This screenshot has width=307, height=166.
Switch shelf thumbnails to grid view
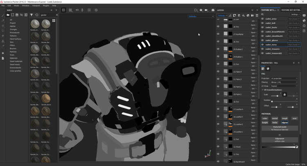(x=54, y=21)
